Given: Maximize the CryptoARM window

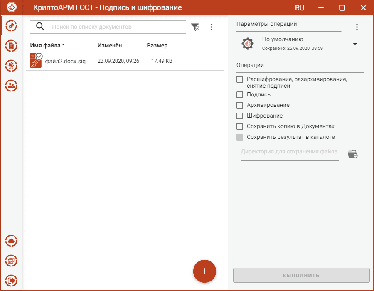Looking at the screenshot, I should 342,8.
